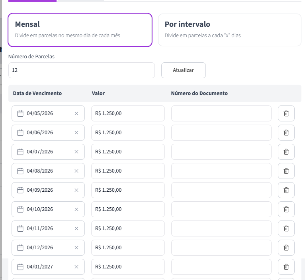Delete the 04/06/2026 installment row
This screenshot has width=305, height=280.
[286, 133]
